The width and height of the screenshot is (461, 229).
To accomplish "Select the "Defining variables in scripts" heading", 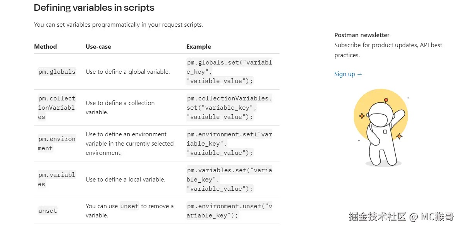I will [94, 7].
